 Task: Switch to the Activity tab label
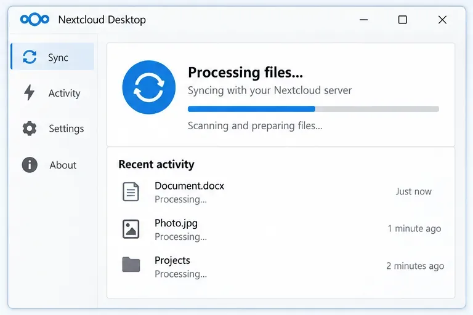65,93
